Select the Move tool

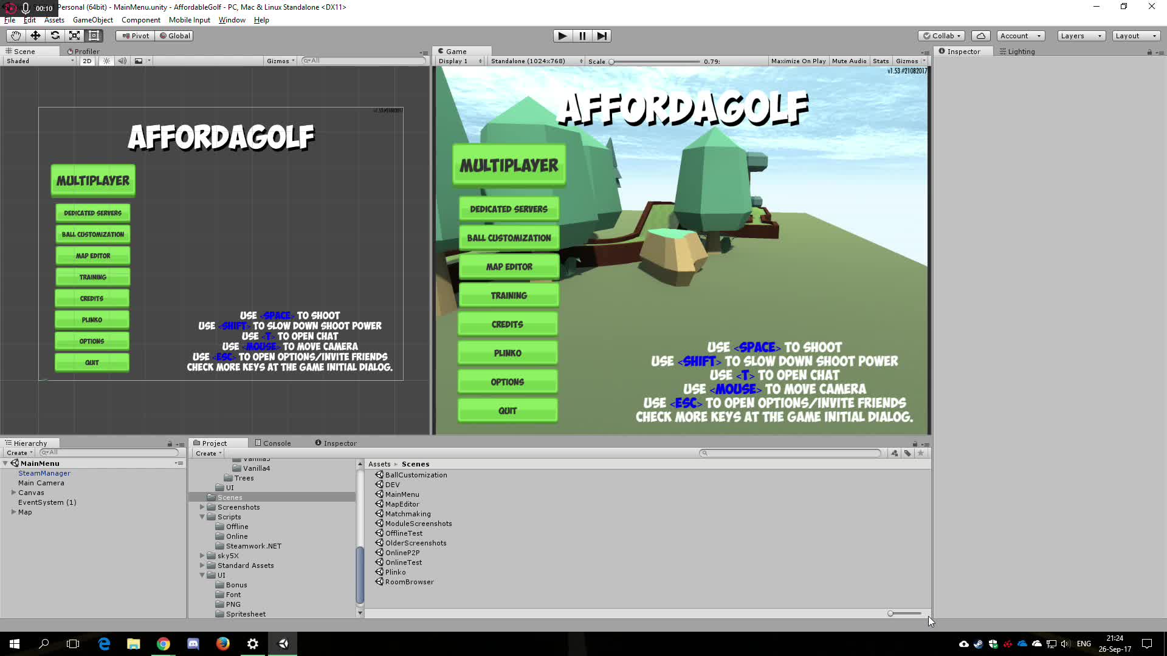coord(35,36)
